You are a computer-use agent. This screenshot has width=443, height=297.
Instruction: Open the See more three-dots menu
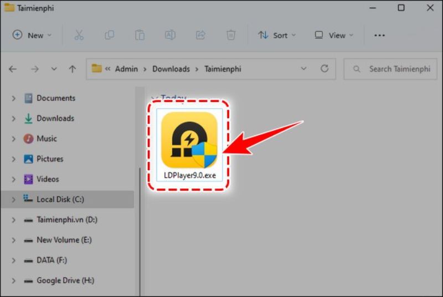click(379, 35)
